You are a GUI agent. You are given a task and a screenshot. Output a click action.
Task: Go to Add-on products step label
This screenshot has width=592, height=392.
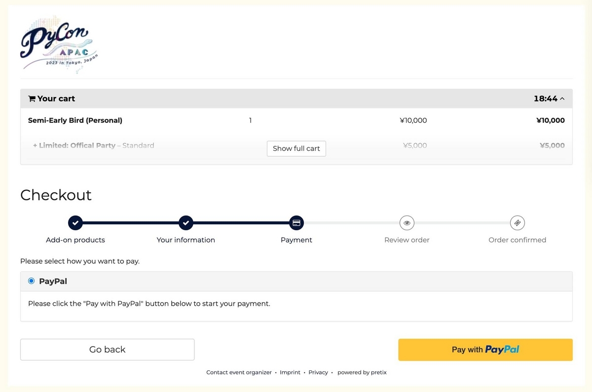point(75,240)
